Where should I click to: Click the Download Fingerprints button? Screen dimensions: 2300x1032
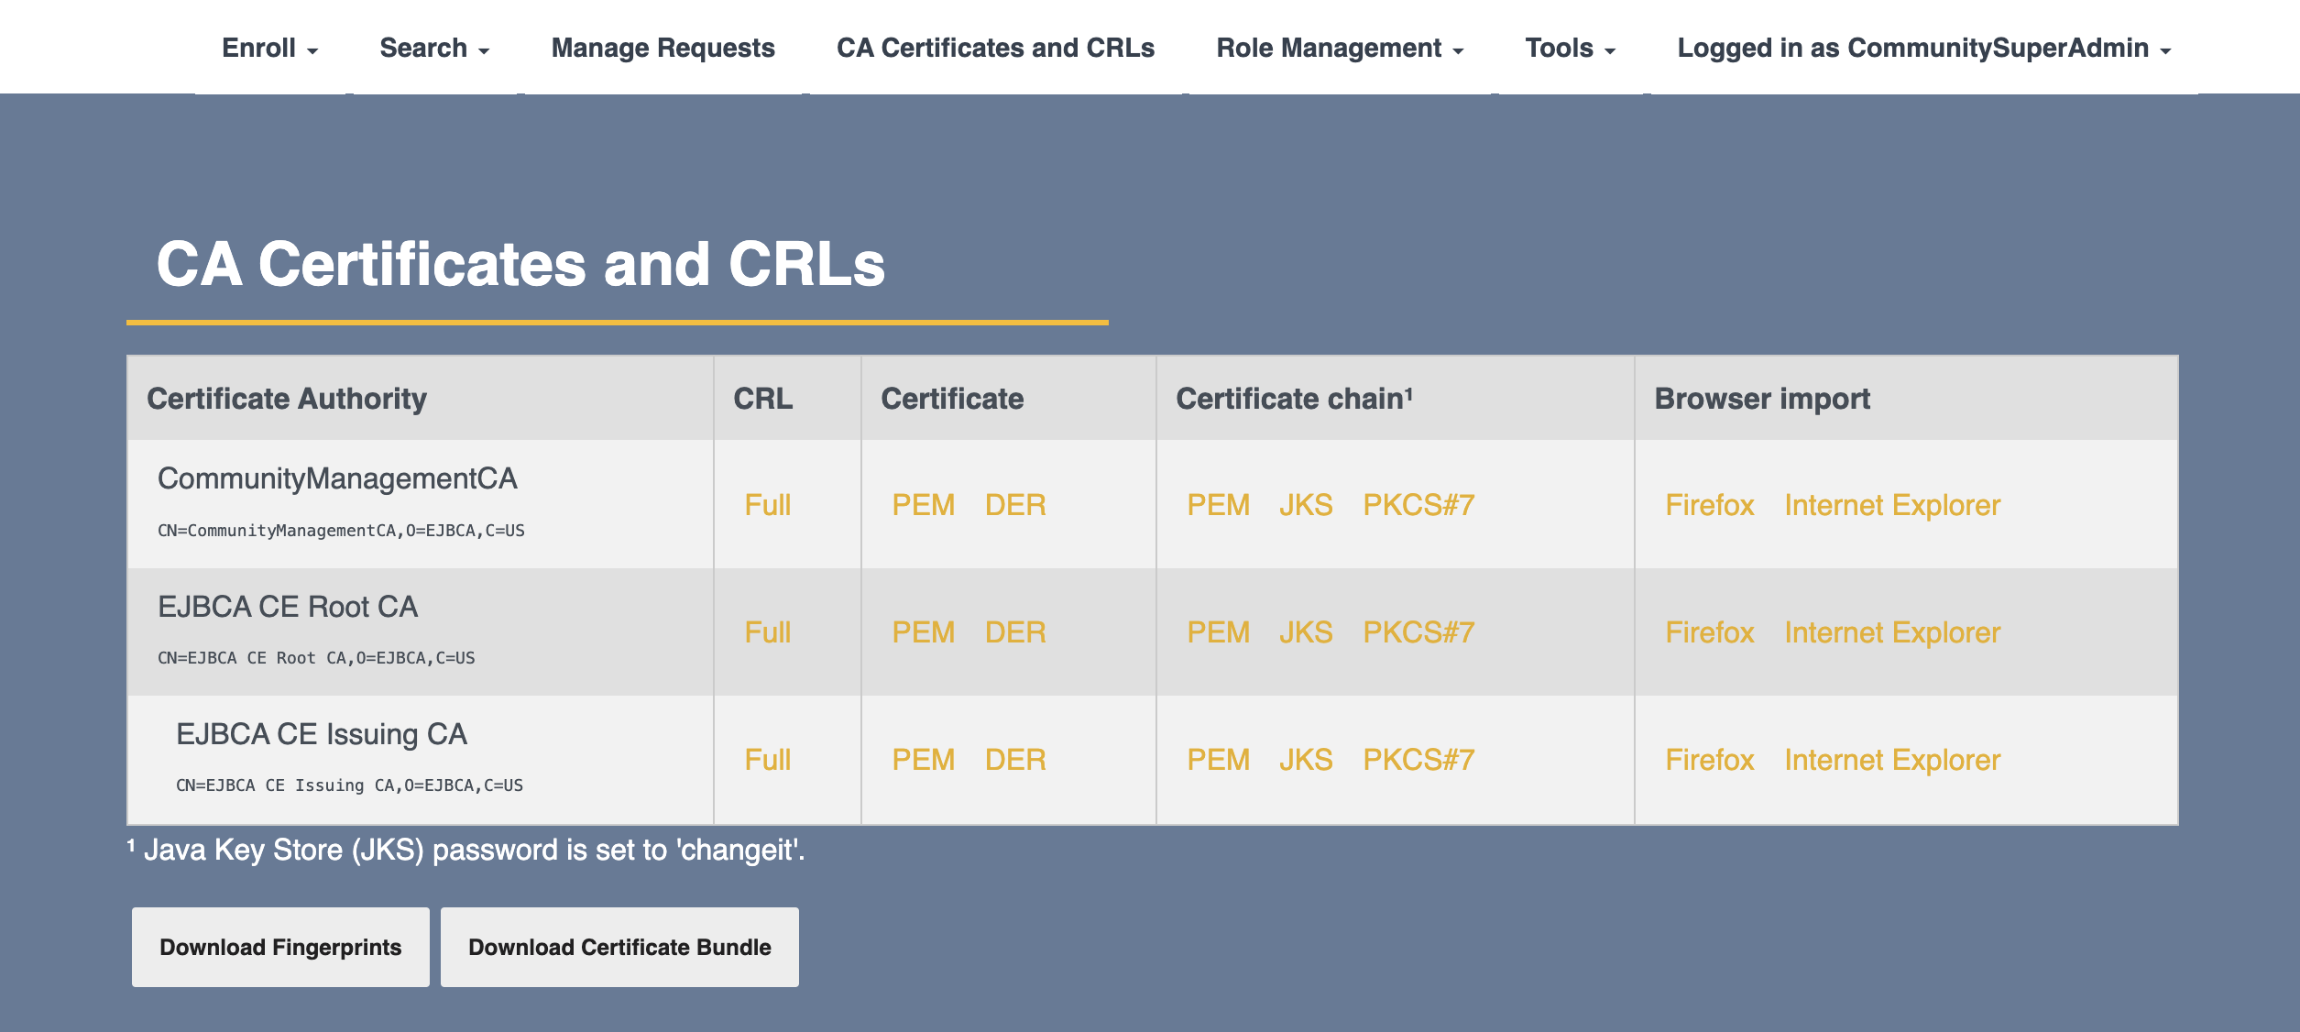click(280, 947)
